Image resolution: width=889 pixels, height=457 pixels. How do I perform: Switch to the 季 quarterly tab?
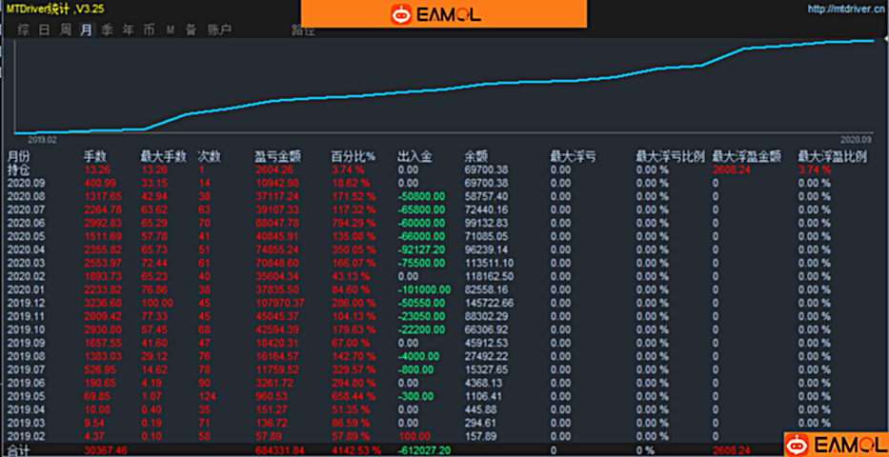click(107, 30)
